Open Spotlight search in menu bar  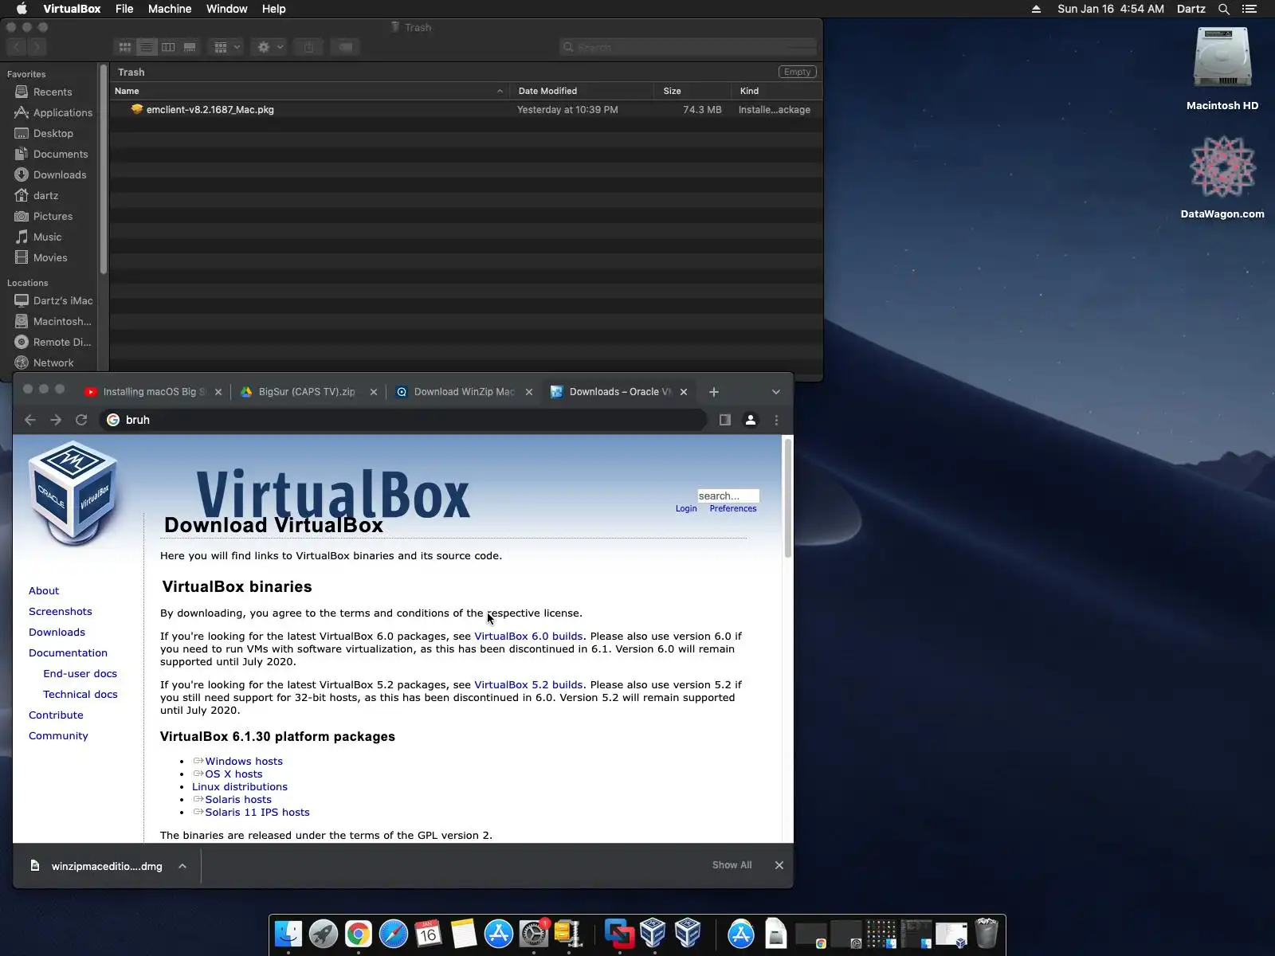tap(1224, 9)
